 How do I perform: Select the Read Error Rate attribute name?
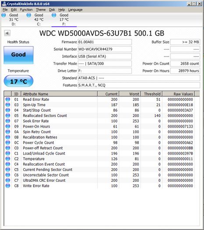click(x=36, y=99)
